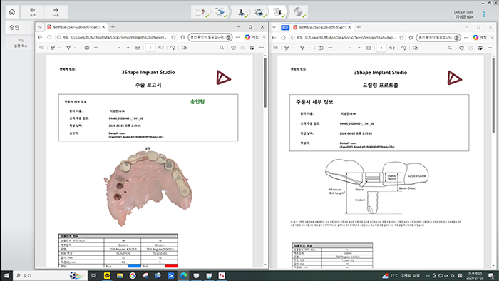Search within the left PDF document

tap(222, 48)
